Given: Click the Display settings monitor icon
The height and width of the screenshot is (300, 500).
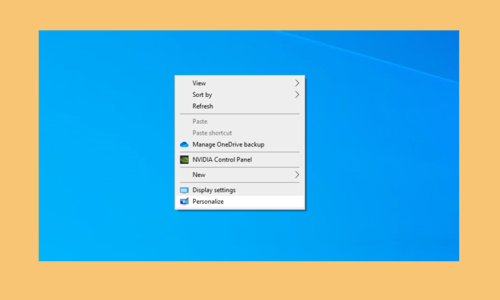Looking at the screenshot, I should pyautogui.click(x=184, y=190).
